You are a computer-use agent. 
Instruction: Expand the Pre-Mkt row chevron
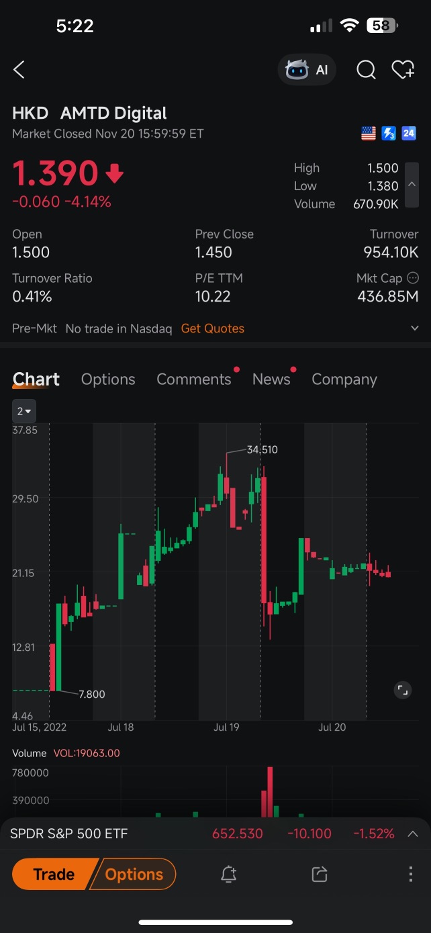[x=414, y=328]
